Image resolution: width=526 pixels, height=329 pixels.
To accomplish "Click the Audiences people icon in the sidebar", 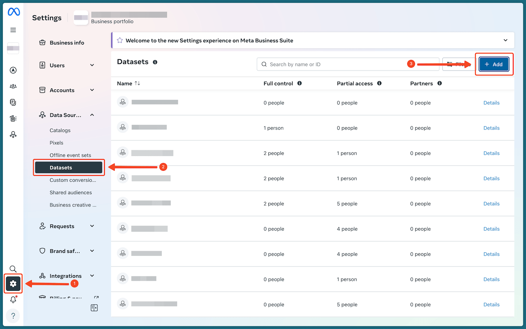I will tap(13, 86).
